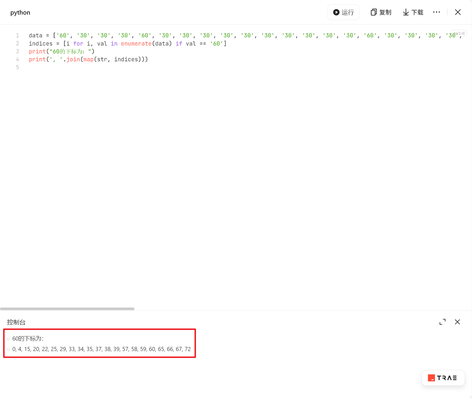Expand the 控制台 console to full size
The height and width of the screenshot is (398, 472).
pyautogui.click(x=443, y=322)
